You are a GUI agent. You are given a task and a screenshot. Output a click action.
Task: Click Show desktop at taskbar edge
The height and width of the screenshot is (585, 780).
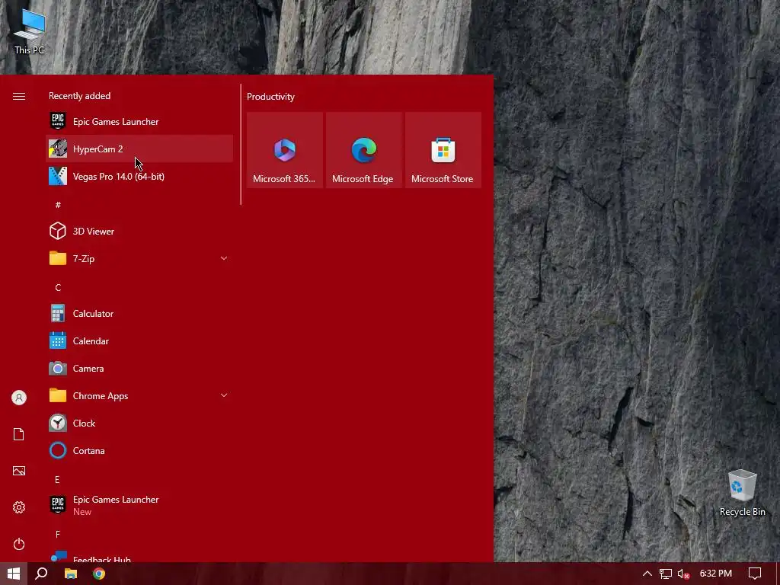click(x=778, y=574)
